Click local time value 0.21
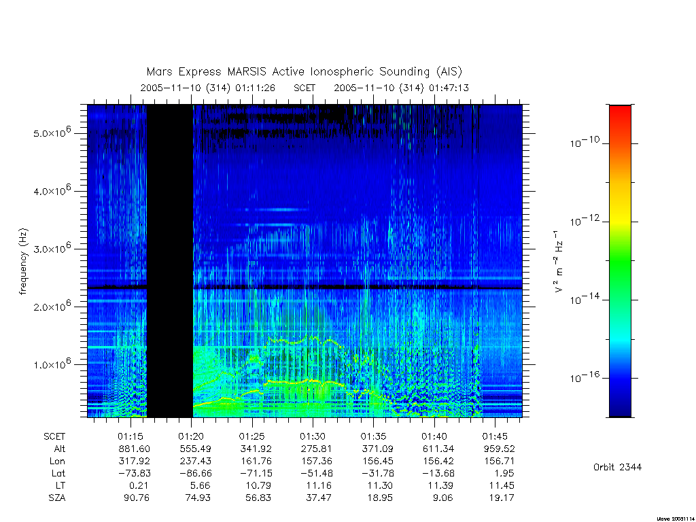 (139, 485)
